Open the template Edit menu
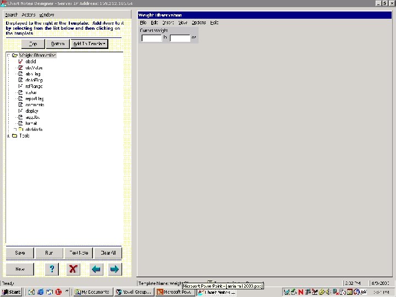The width and height of the screenshot is (396, 297). coord(155,23)
